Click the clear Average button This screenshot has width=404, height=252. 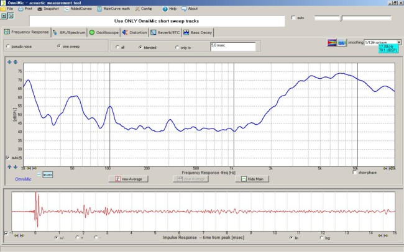click(x=191, y=179)
